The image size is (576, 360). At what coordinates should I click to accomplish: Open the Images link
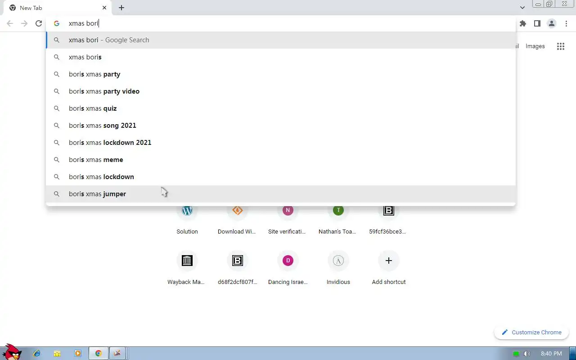coord(535,46)
